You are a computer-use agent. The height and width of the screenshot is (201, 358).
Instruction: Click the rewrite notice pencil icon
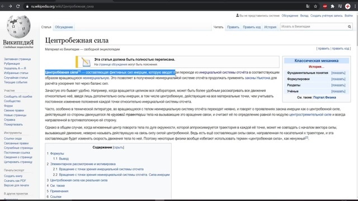86,62
